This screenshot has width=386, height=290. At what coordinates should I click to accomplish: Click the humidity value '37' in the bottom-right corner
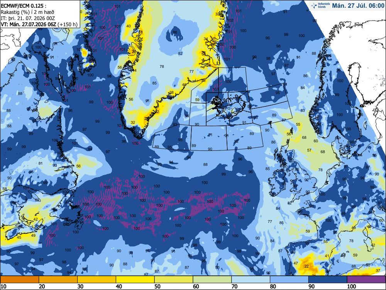(378, 270)
